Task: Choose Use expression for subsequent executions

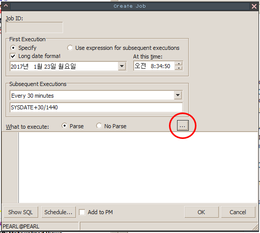Action: [x=70, y=48]
